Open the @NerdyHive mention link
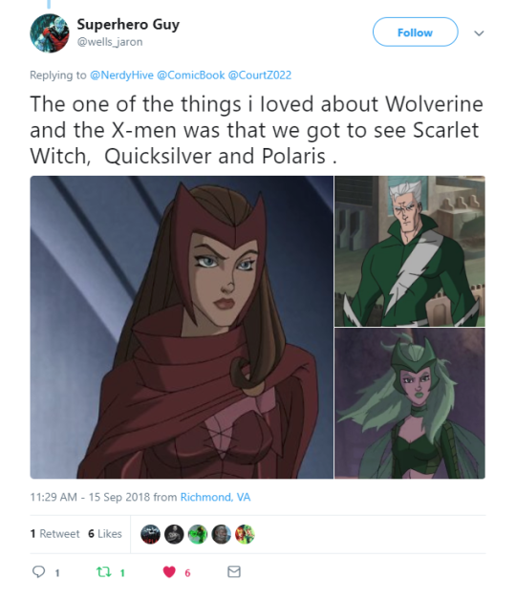Screen dimensions: 516x601 click(x=121, y=75)
